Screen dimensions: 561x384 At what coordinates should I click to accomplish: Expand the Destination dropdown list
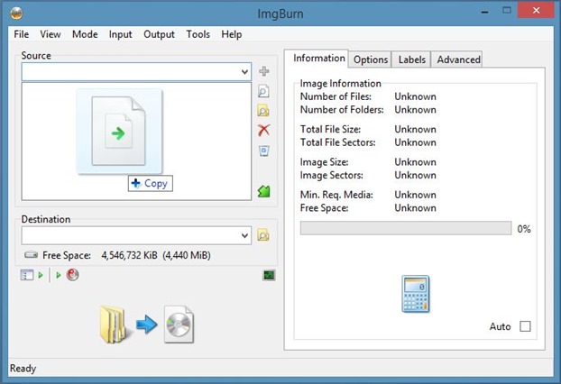pyautogui.click(x=244, y=235)
